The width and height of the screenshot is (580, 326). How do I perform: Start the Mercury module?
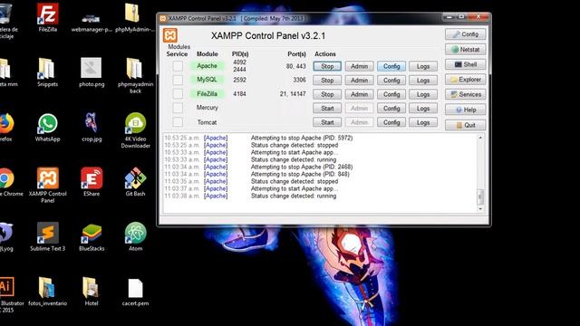point(327,109)
